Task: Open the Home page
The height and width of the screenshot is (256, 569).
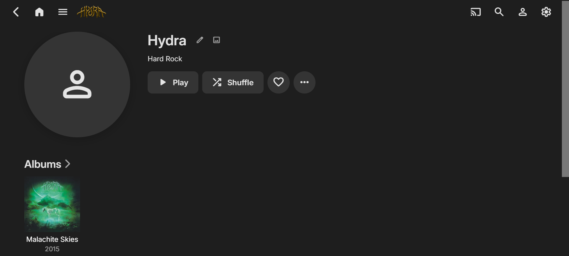Action: 39,12
